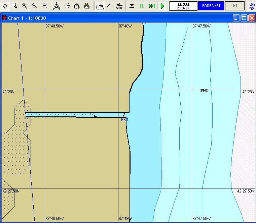
Task: Click the top 87°48.50W longitude label
Action: point(54,26)
